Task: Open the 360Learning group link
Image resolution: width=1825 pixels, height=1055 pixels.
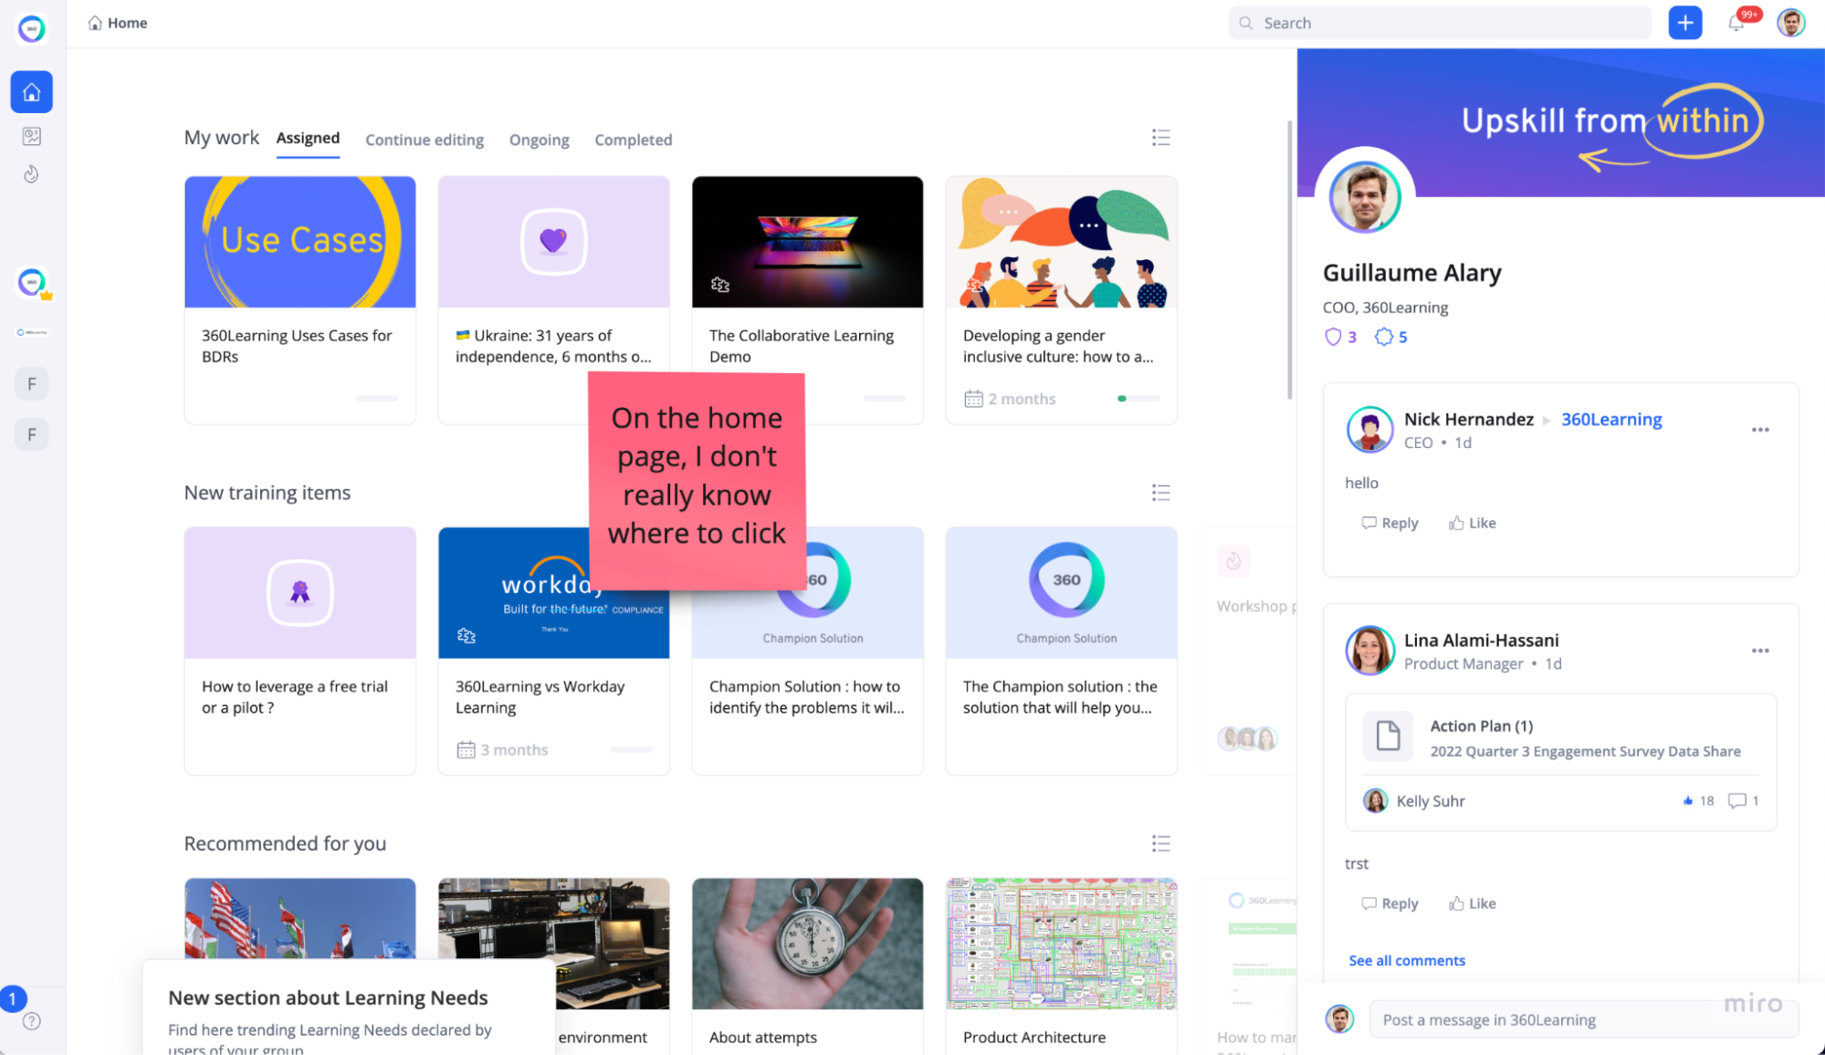Action: pyautogui.click(x=1610, y=419)
